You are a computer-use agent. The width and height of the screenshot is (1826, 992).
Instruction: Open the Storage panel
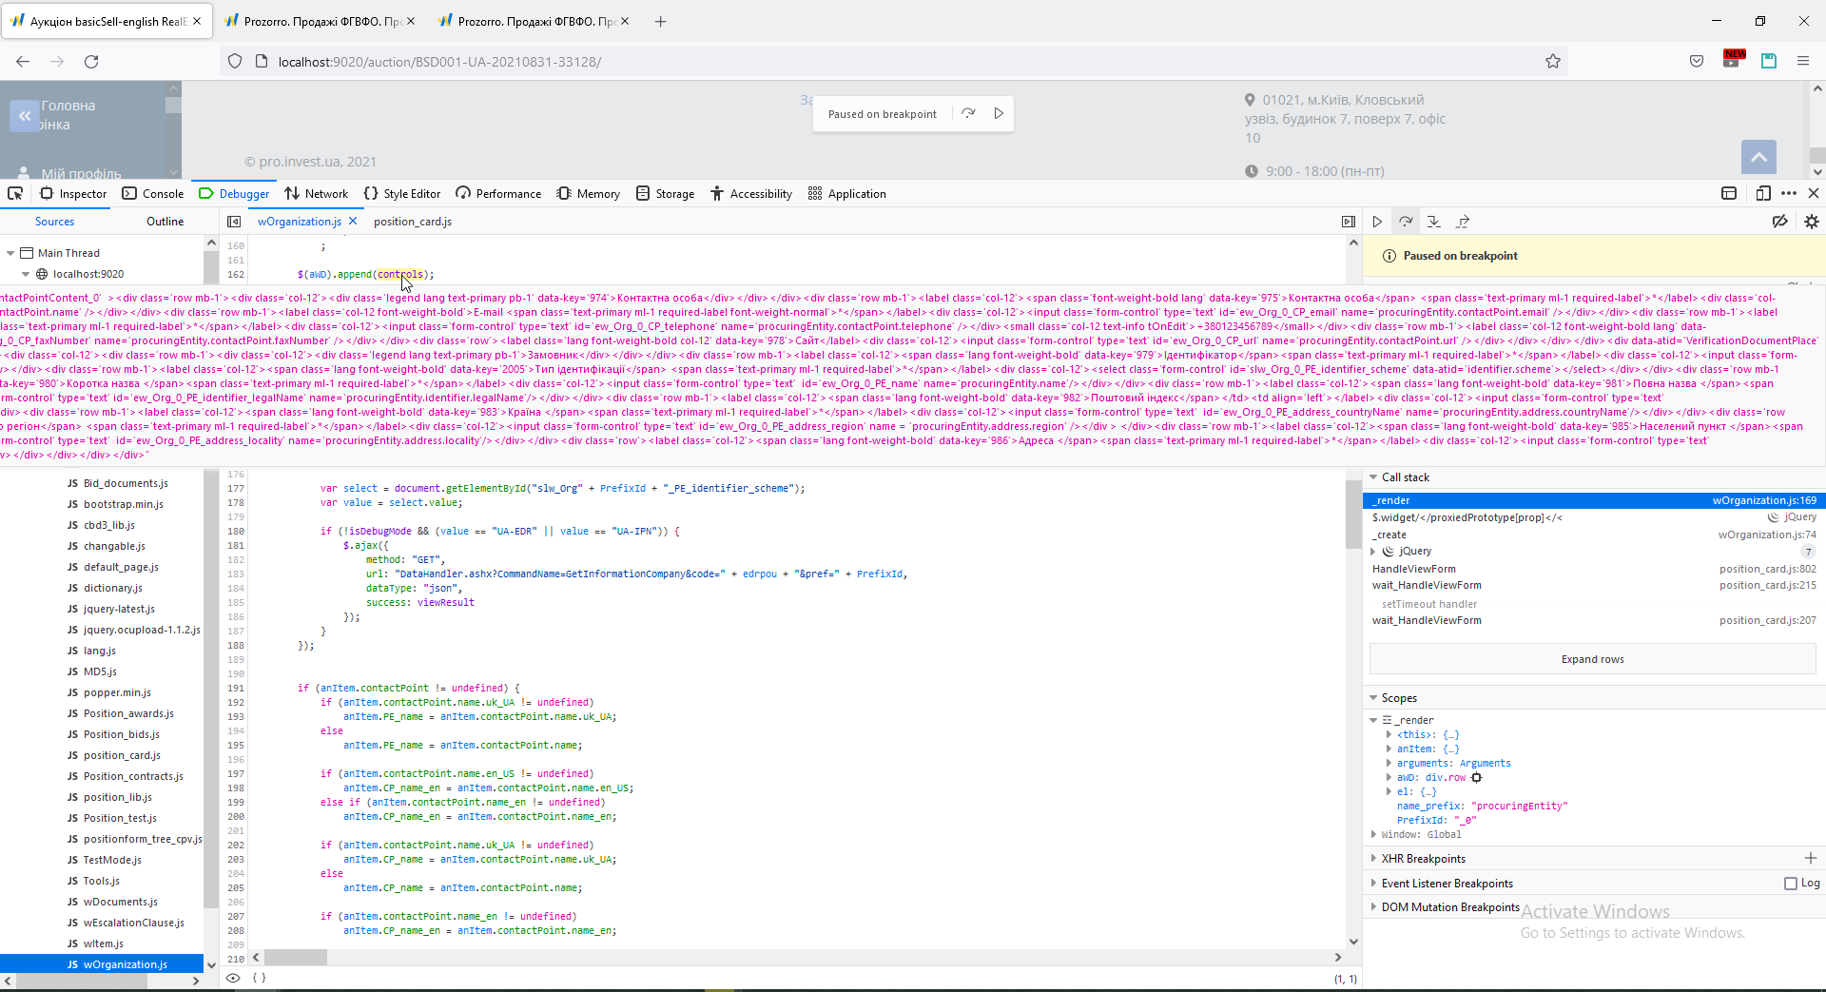tap(666, 193)
